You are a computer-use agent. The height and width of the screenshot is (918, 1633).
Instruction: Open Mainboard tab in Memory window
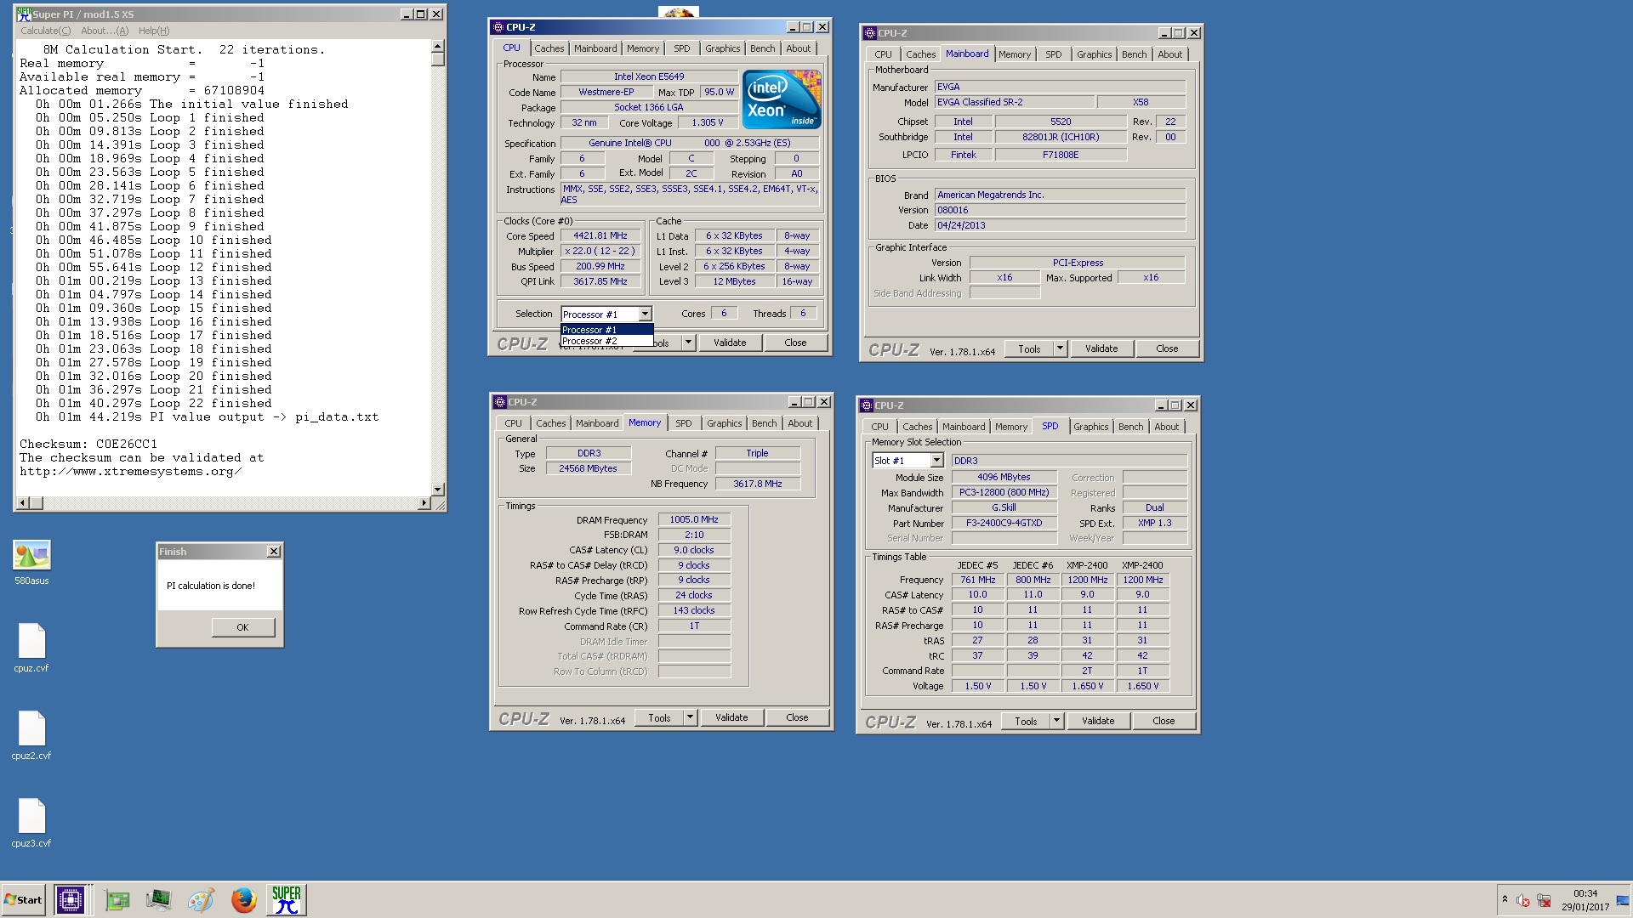597,423
